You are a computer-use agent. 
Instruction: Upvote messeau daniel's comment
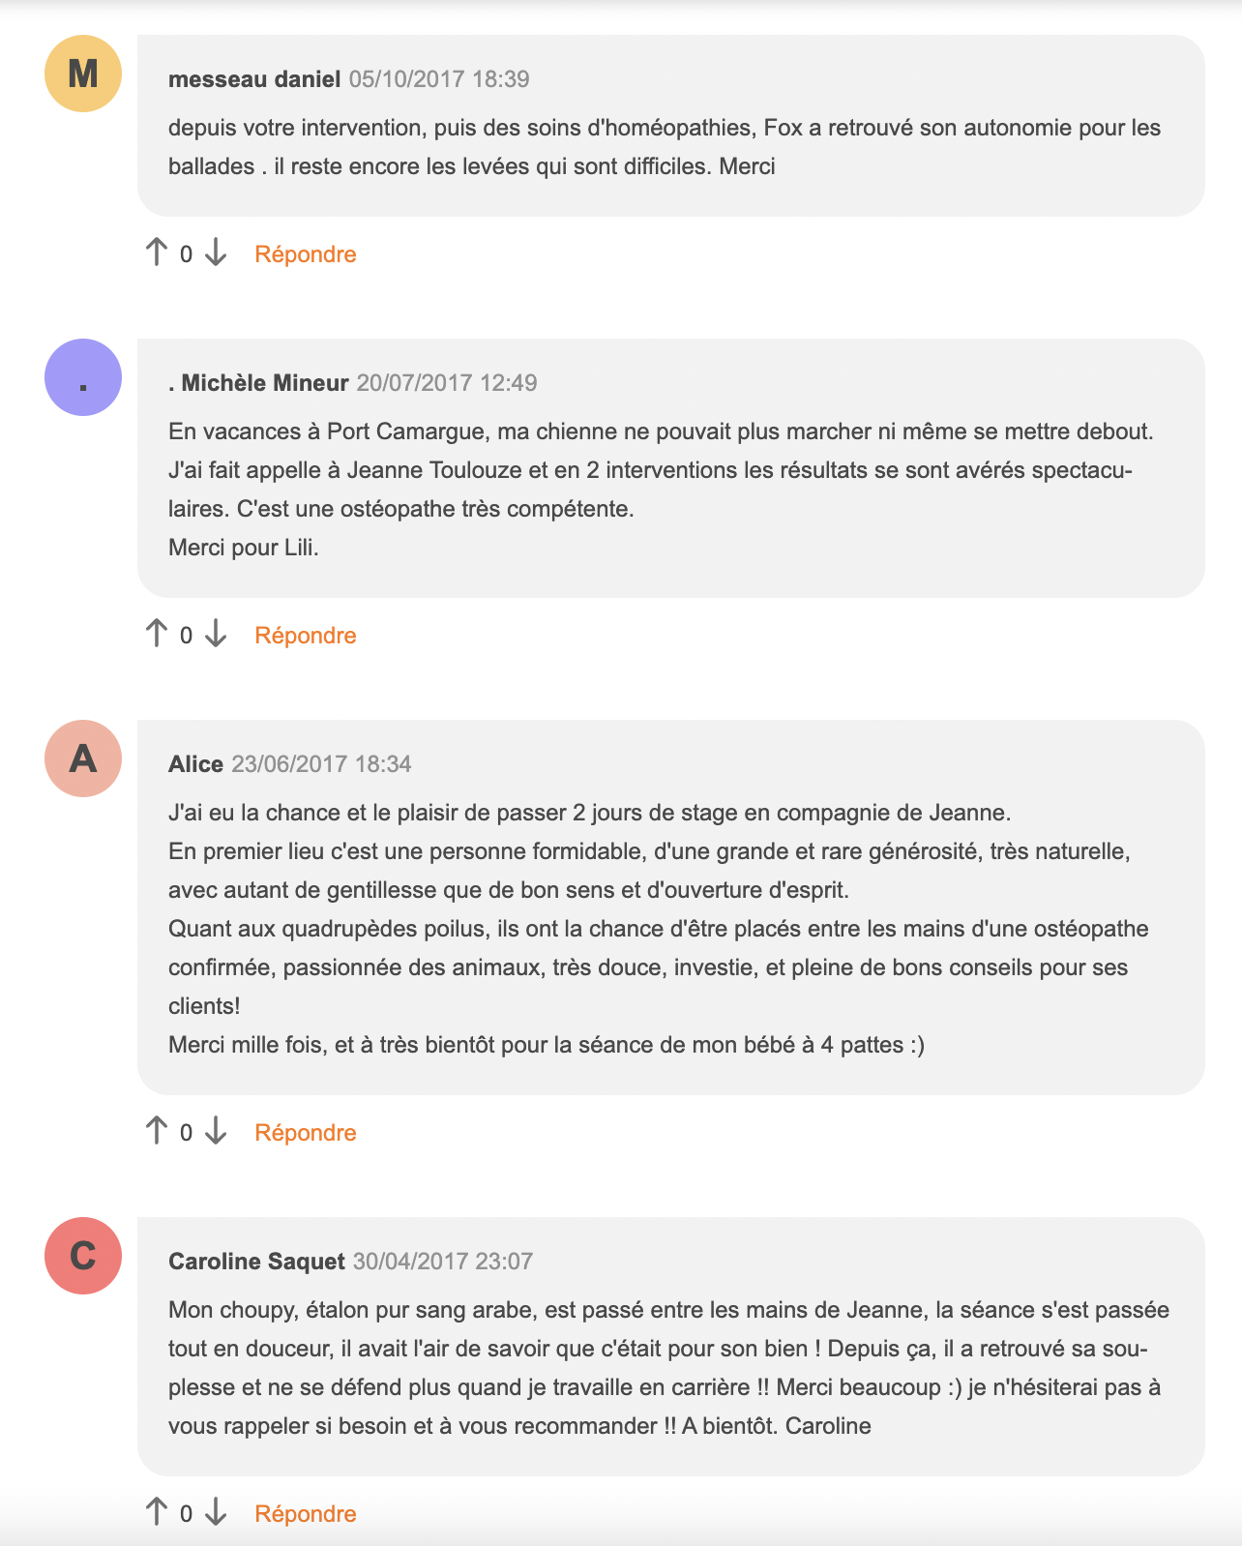point(156,253)
